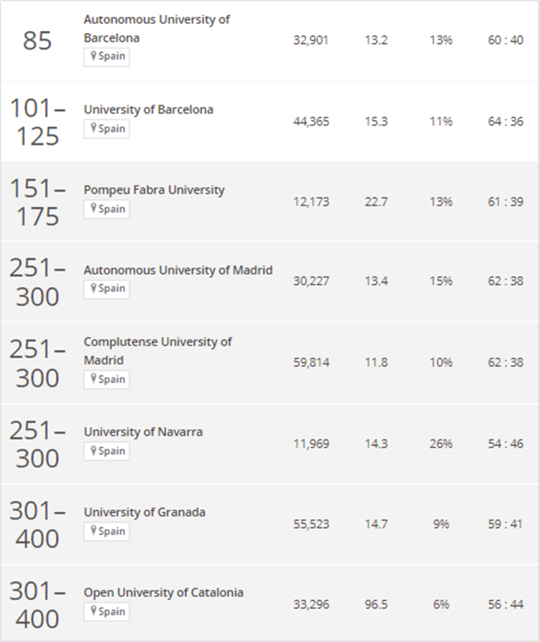Open Autonomous University of Madrid page

pyautogui.click(x=178, y=270)
